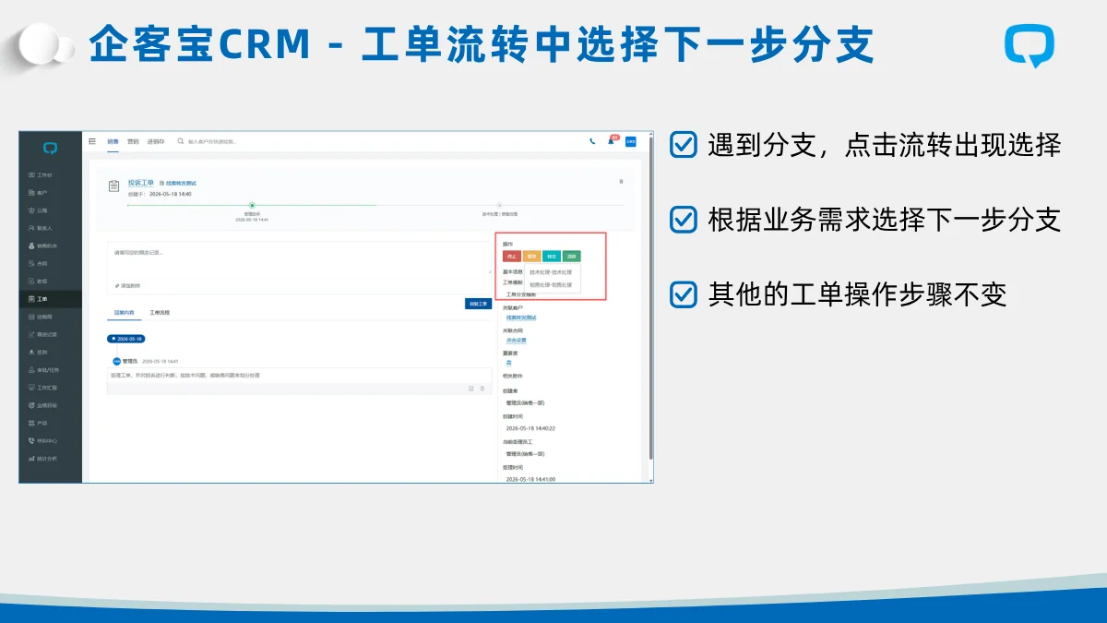Open the 线索转发测试 link under 关联客户
The width and height of the screenshot is (1107, 623).
[521, 317]
